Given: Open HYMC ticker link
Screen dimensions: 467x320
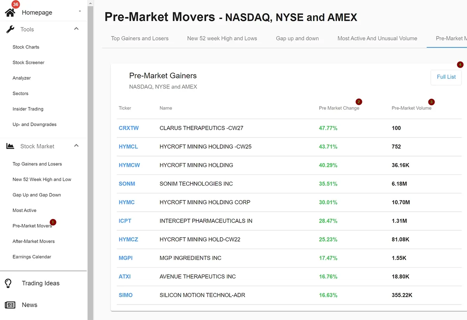Looking at the screenshot, I should pyautogui.click(x=126, y=202).
